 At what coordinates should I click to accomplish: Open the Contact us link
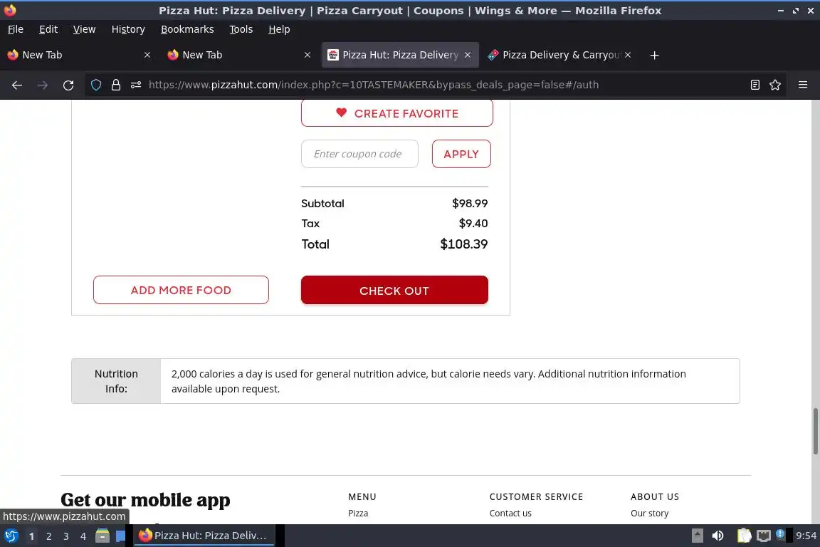coord(510,513)
